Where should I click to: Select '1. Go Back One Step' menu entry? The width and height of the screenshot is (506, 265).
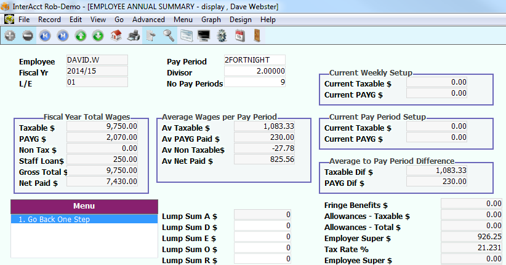pos(84,220)
